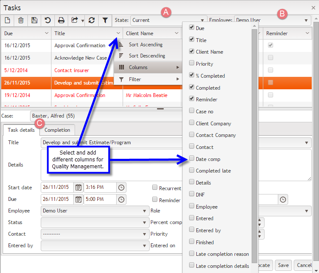Open the Due time clock picker
Image resolution: width=319 pixels, height=273 pixels.
pyautogui.click(x=121, y=199)
